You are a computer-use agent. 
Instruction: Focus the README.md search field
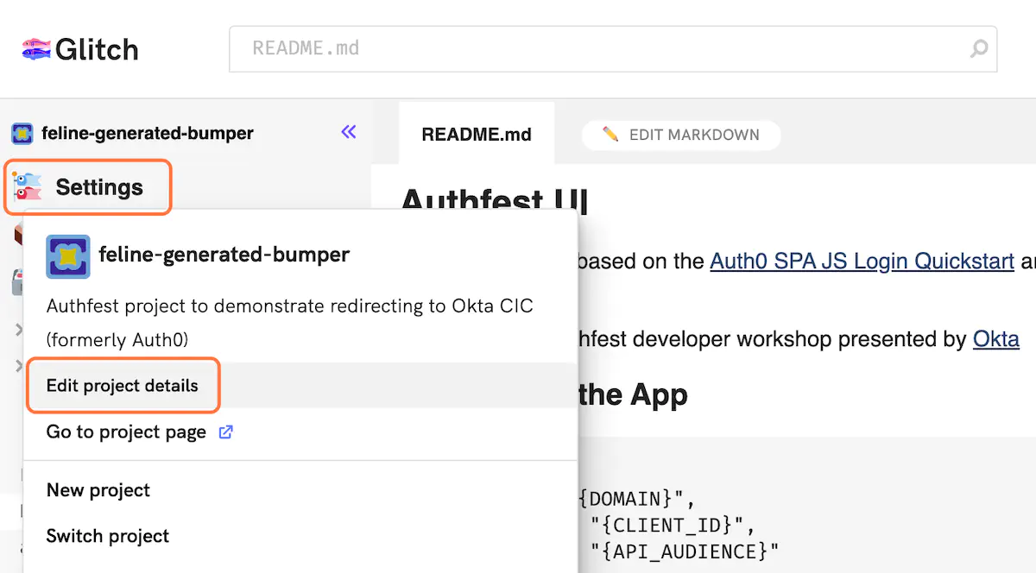coord(613,48)
